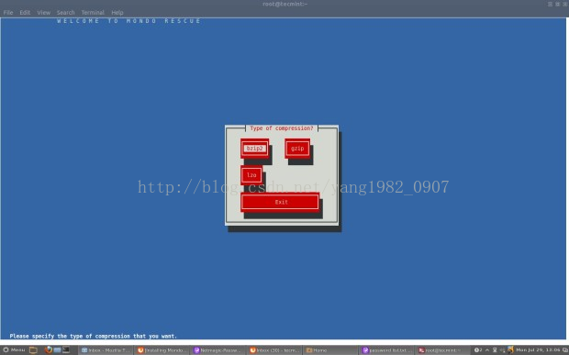This screenshot has height=355, width=569.
Task: Open the Edit menu
Action: pos(25,12)
